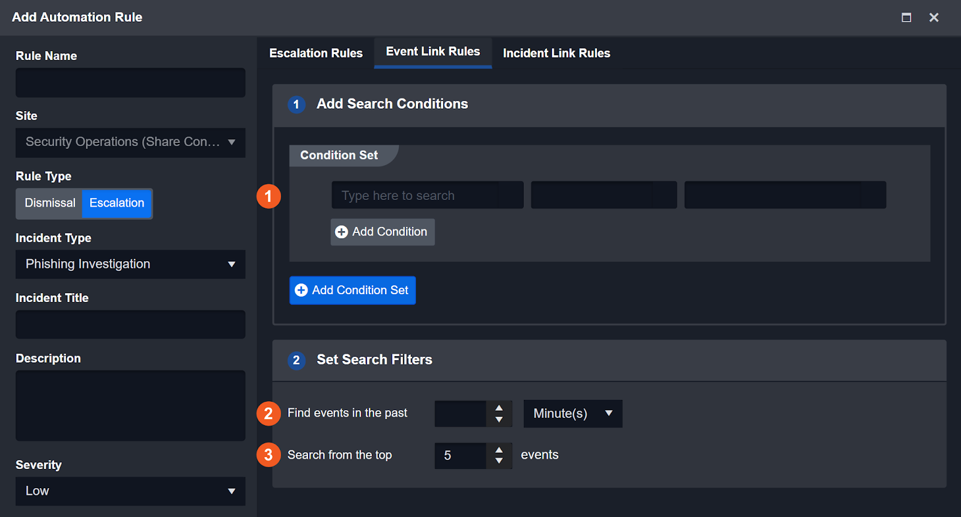Select the Dismissal rule type
Screen dimensions: 961x517
click(x=50, y=203)
